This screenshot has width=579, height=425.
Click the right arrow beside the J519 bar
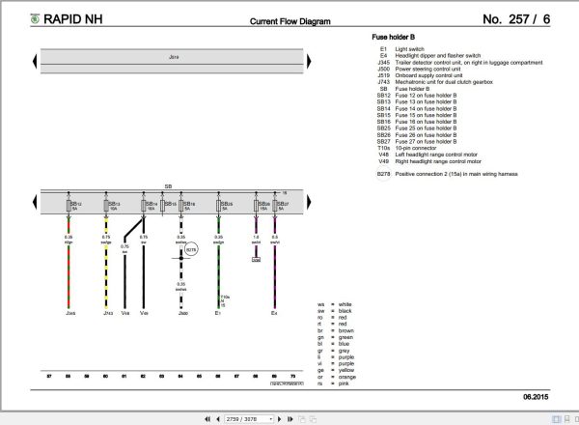[309, 62]
